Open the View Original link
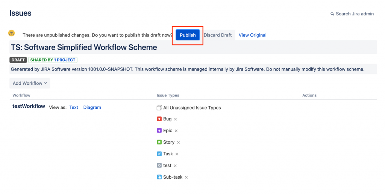 click(252, 35)
